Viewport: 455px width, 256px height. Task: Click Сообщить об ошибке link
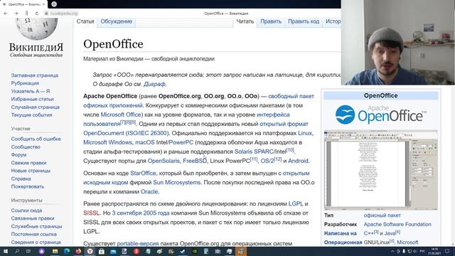click(x=36, y=139)
